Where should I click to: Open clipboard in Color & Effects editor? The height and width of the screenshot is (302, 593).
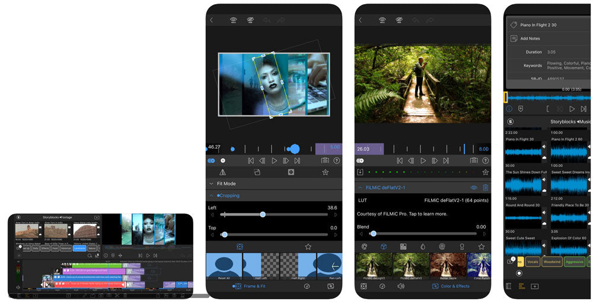[473, 160]
